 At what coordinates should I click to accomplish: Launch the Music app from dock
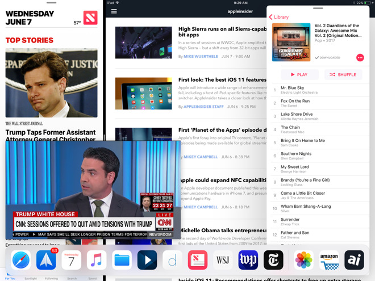pyautogui.click(x=97, y=260)
